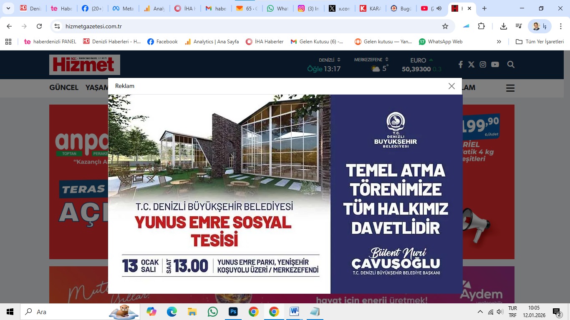The height and width of the screenshot is (320, 570).
Task: Bookmark this page with the star icon
Action: click(445, 26)
